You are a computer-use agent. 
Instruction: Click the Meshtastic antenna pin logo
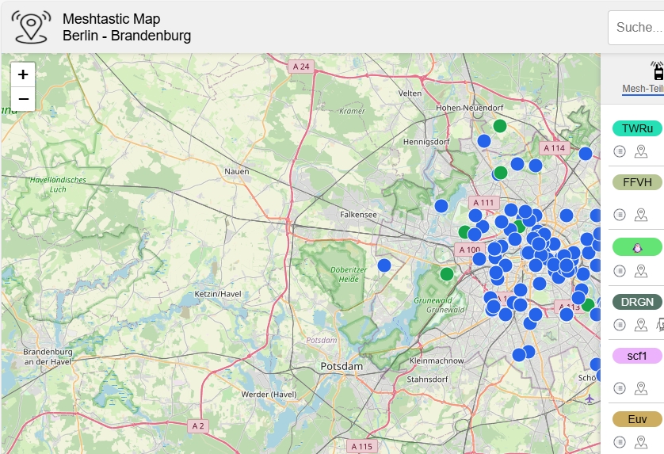(x=31, y=26)
